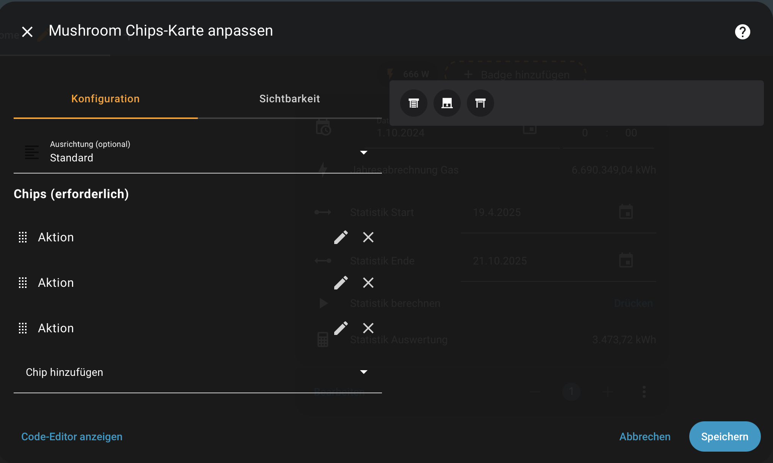Delete the third Aktion chip
The image size is (773, 463).
point(368,328)
